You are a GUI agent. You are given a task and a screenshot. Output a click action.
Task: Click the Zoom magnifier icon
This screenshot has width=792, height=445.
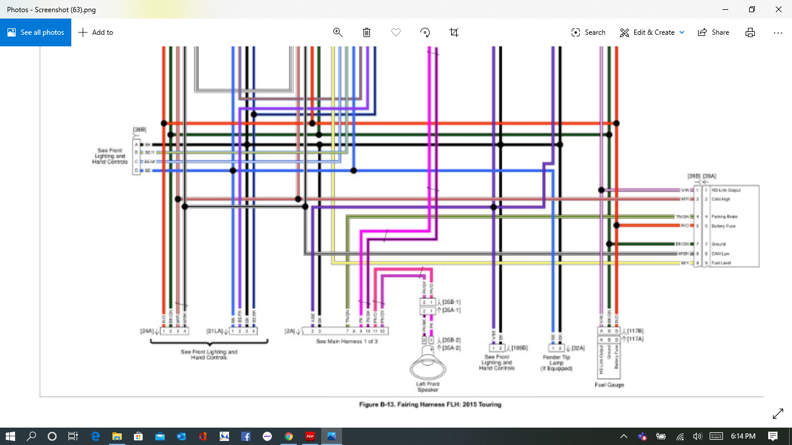pos(338,32)
